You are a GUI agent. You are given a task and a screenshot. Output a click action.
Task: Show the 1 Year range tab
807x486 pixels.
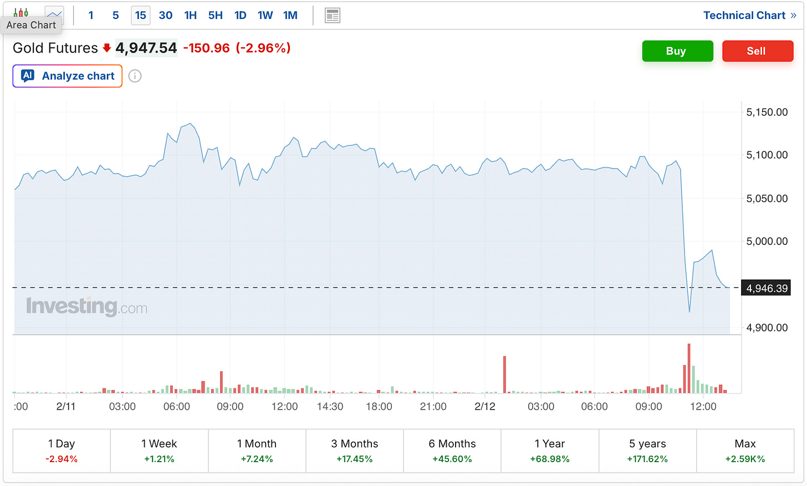549,451
